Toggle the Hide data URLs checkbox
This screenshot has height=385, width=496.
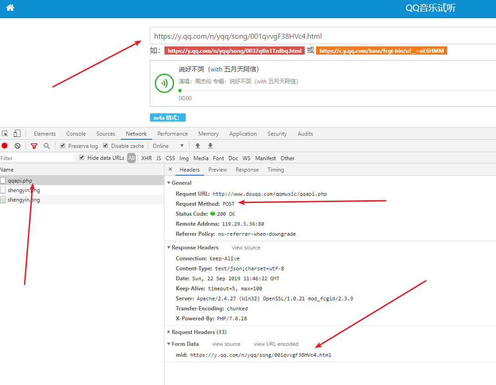[82, 157]
